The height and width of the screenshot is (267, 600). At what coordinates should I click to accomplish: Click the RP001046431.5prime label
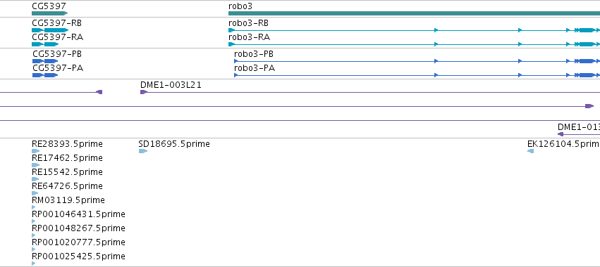pos(78,214)
